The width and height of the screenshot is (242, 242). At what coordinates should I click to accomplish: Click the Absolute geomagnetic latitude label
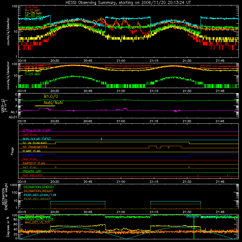click(209, 216)
